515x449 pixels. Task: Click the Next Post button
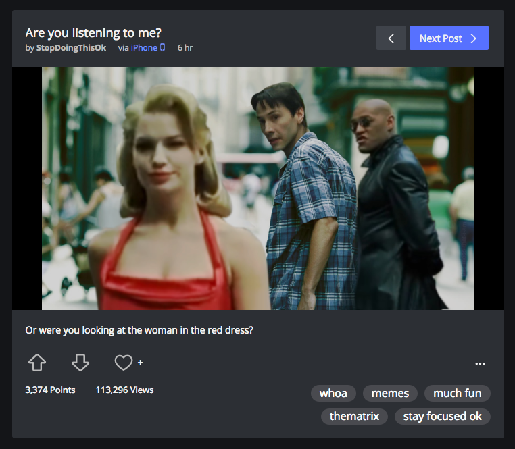coord(449,38)
